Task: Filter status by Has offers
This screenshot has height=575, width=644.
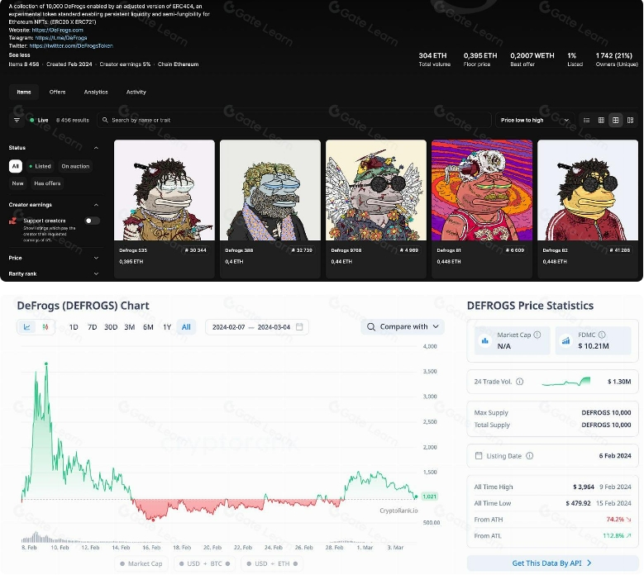Action: 47,183
